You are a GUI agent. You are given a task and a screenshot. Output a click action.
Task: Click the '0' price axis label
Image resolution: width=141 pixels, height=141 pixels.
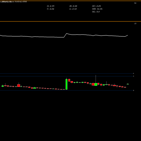click(x=133, y=91)
